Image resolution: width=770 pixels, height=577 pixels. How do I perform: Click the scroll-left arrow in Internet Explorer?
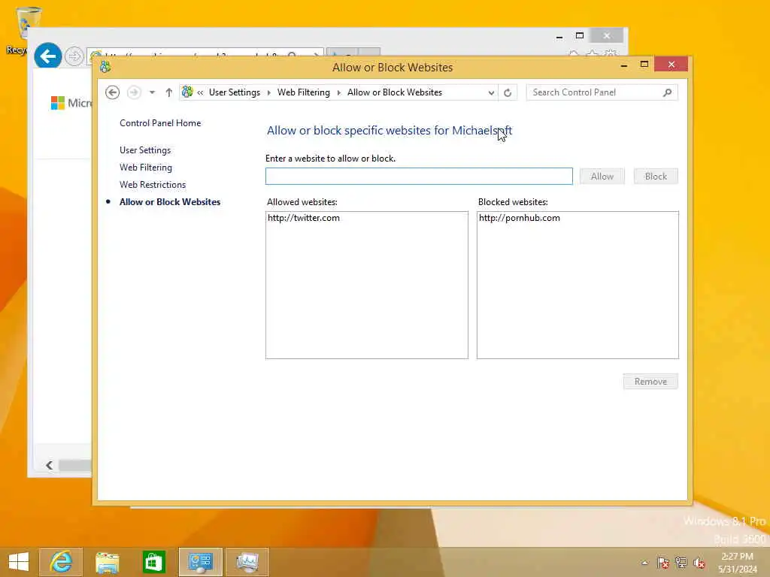[49, 465]
